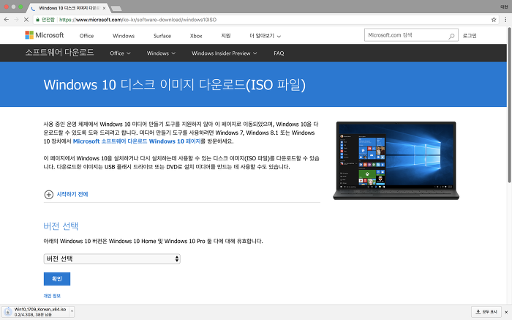Expand the plus icon beside 시작하기 전에
Screen dimensions: 512x320
(49, 195)
